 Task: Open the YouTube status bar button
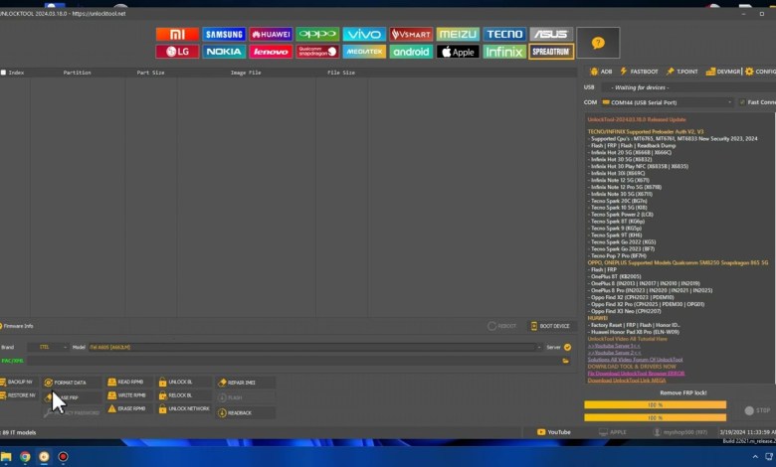tap(554, 432)
